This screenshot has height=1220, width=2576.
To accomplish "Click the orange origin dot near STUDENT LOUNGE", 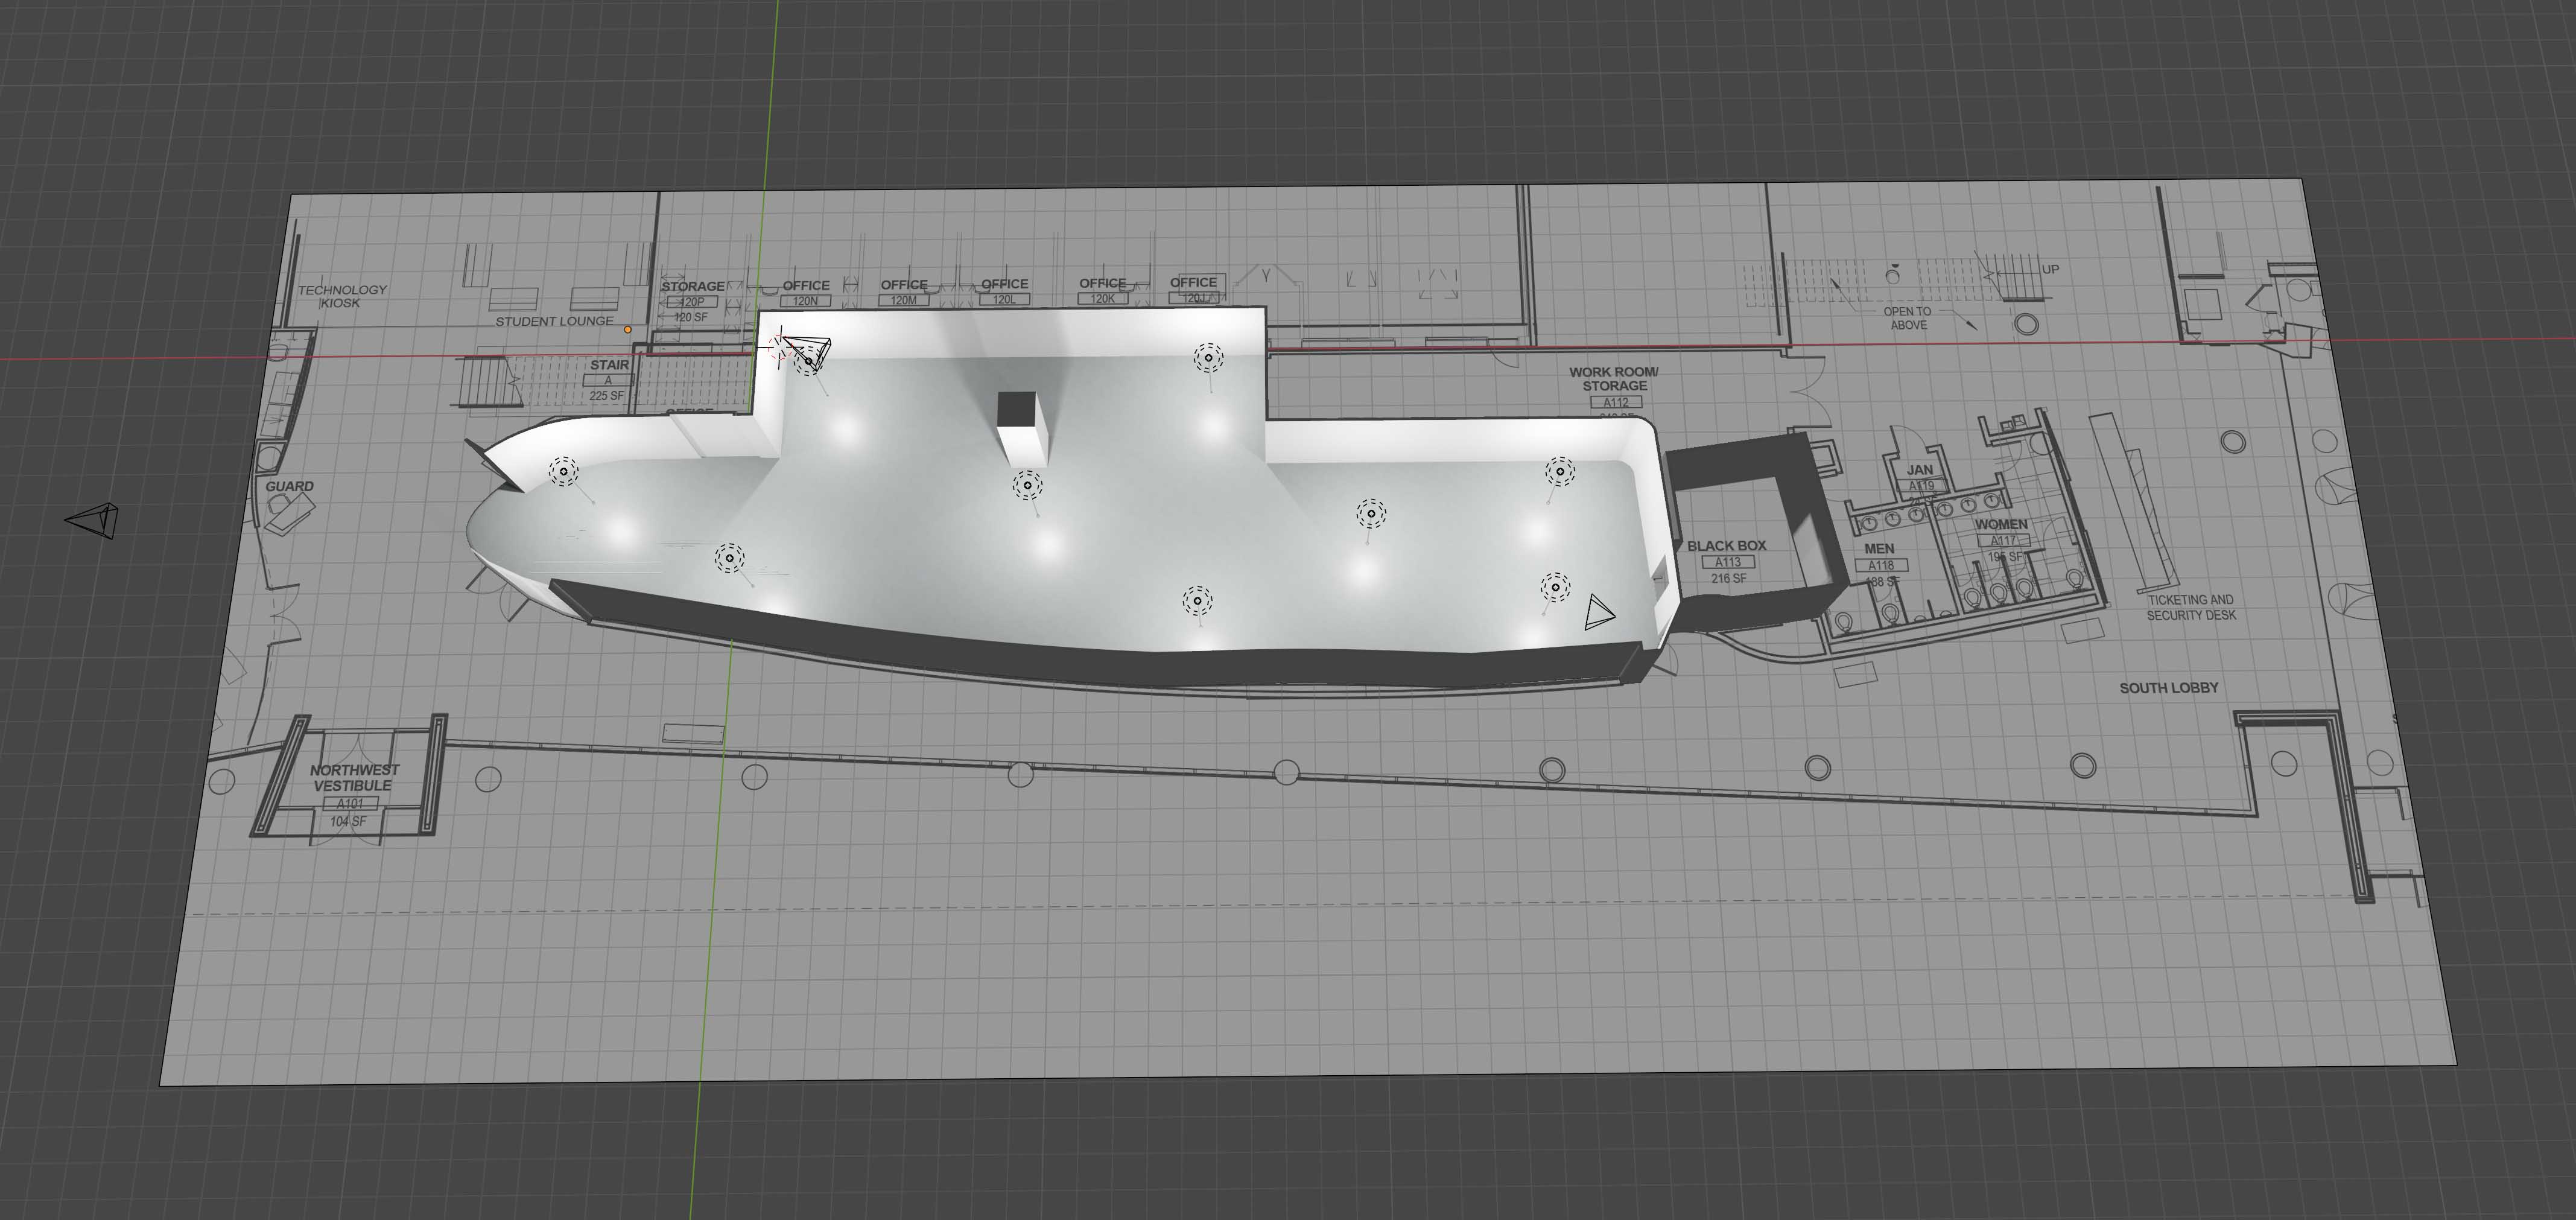I will [x=628, y=329].
